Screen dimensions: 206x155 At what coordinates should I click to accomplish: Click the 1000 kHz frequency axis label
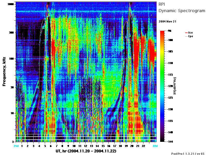[11, 4]
